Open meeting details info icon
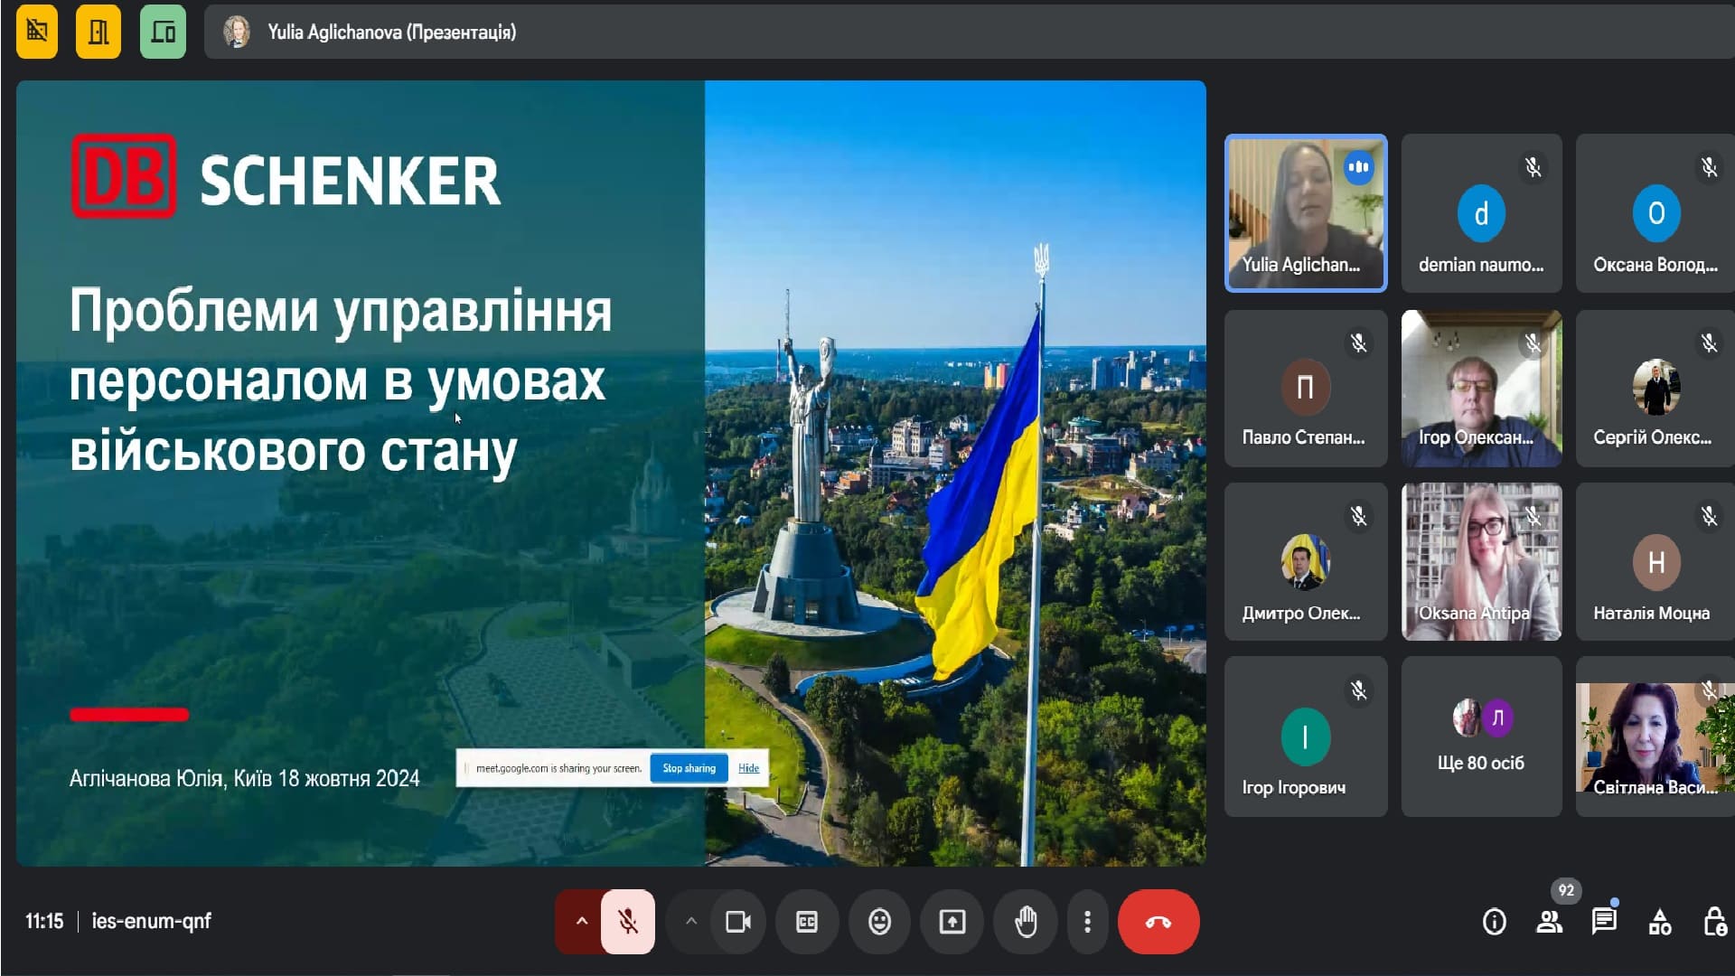The width and height of the screenshot is (1735, 976). point(1495,922)
